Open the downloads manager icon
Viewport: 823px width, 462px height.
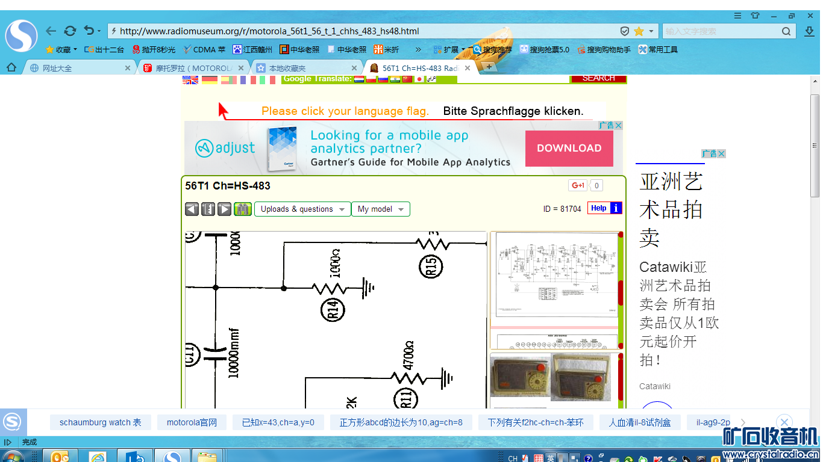coord(809,31)
